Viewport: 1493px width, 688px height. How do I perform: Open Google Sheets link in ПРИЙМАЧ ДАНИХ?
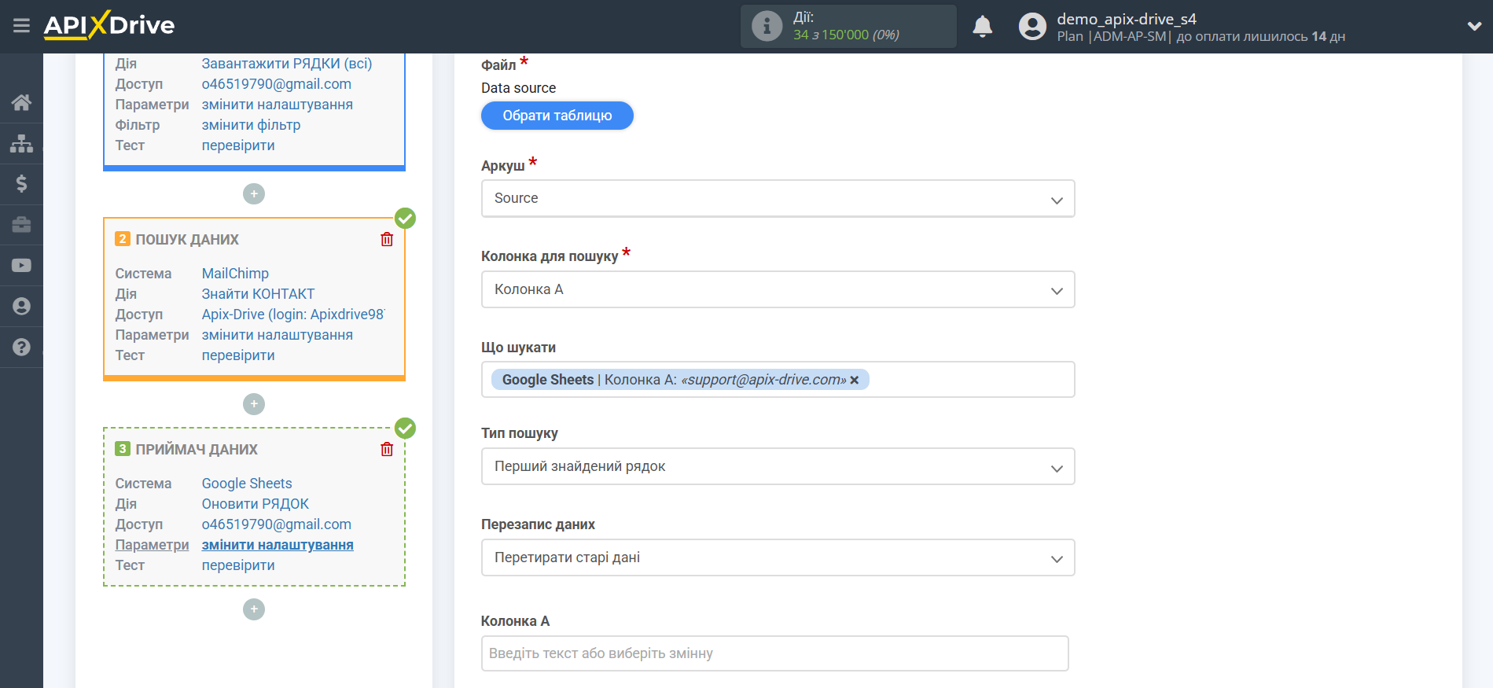click(x=247, y=484)
